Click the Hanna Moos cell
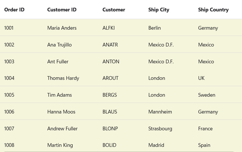242x152 pixels. pyautogui.click(x=61, y=112)
